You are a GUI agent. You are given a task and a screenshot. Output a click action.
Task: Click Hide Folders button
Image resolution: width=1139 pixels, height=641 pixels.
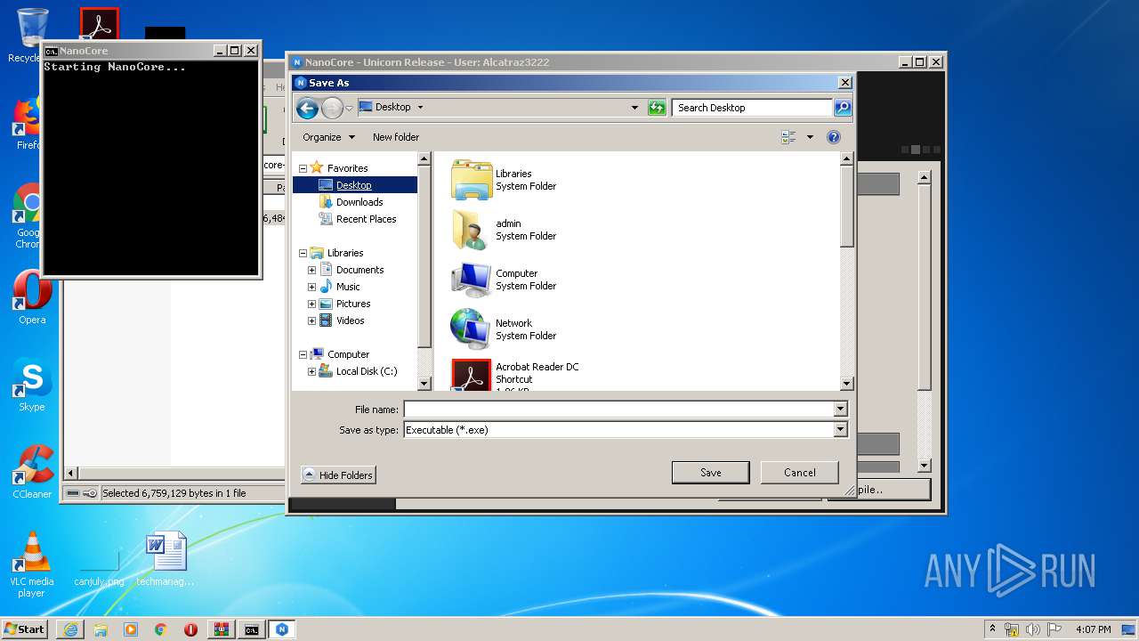(338, 475)
